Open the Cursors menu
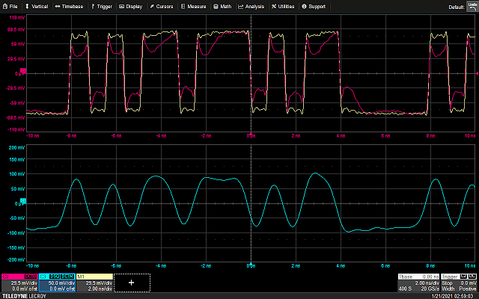Image resolution: width=479 pixels, height=299 pixels. pyautogui.click(x=164, y=6)
